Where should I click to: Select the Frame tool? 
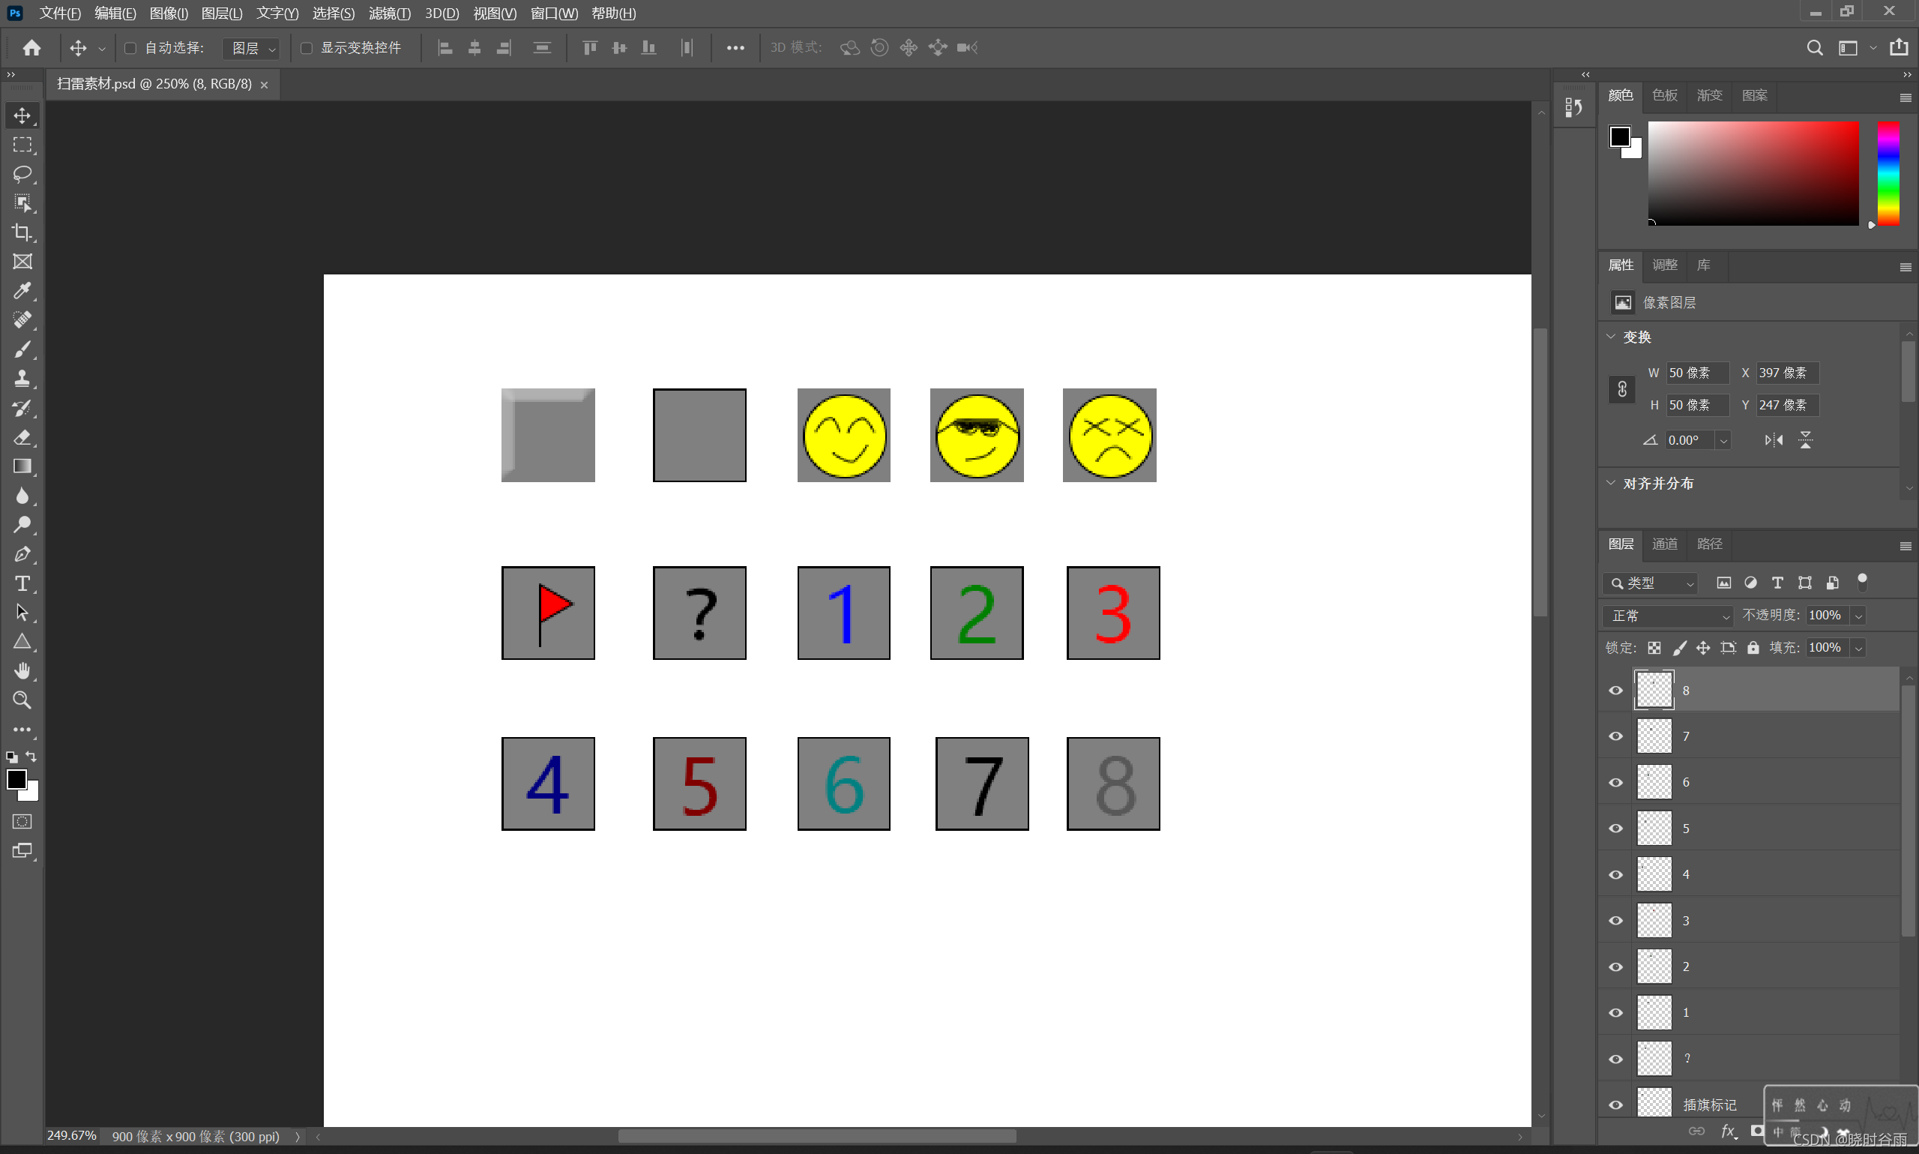[22, 262]
